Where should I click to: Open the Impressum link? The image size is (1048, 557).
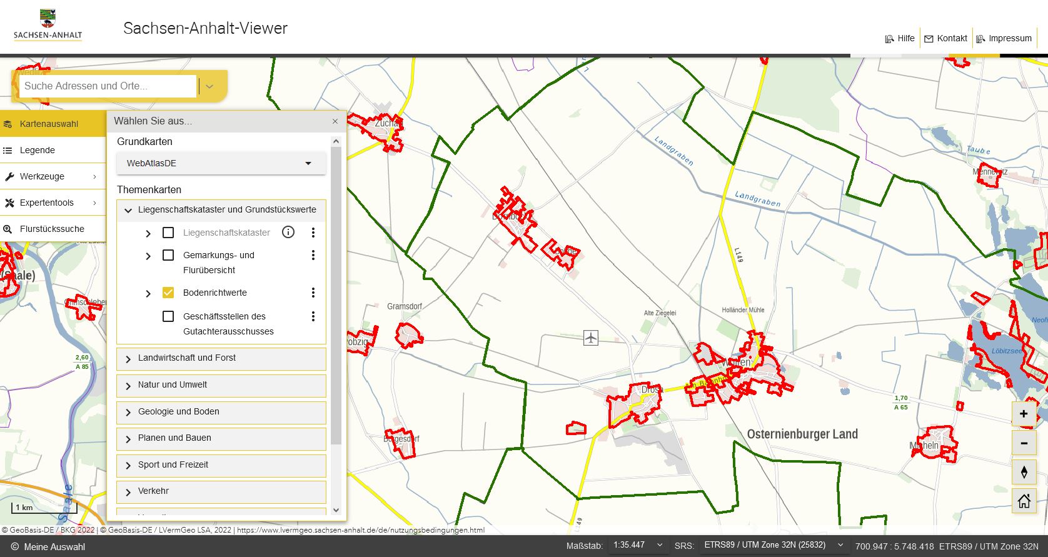click(x=1004, y=38)
